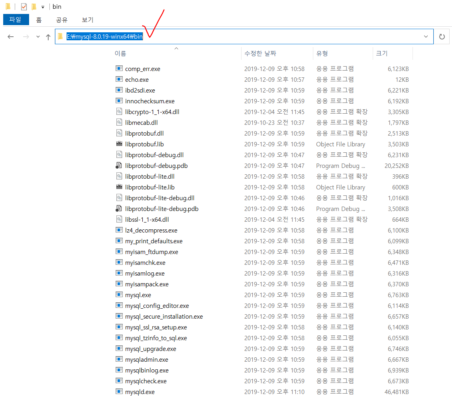The image size is (452, 400).
Task: Click the mysqlcheck.exe application icon
Action: click(119, 381)
